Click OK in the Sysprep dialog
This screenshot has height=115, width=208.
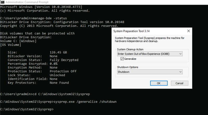click(x=159, y=83)
